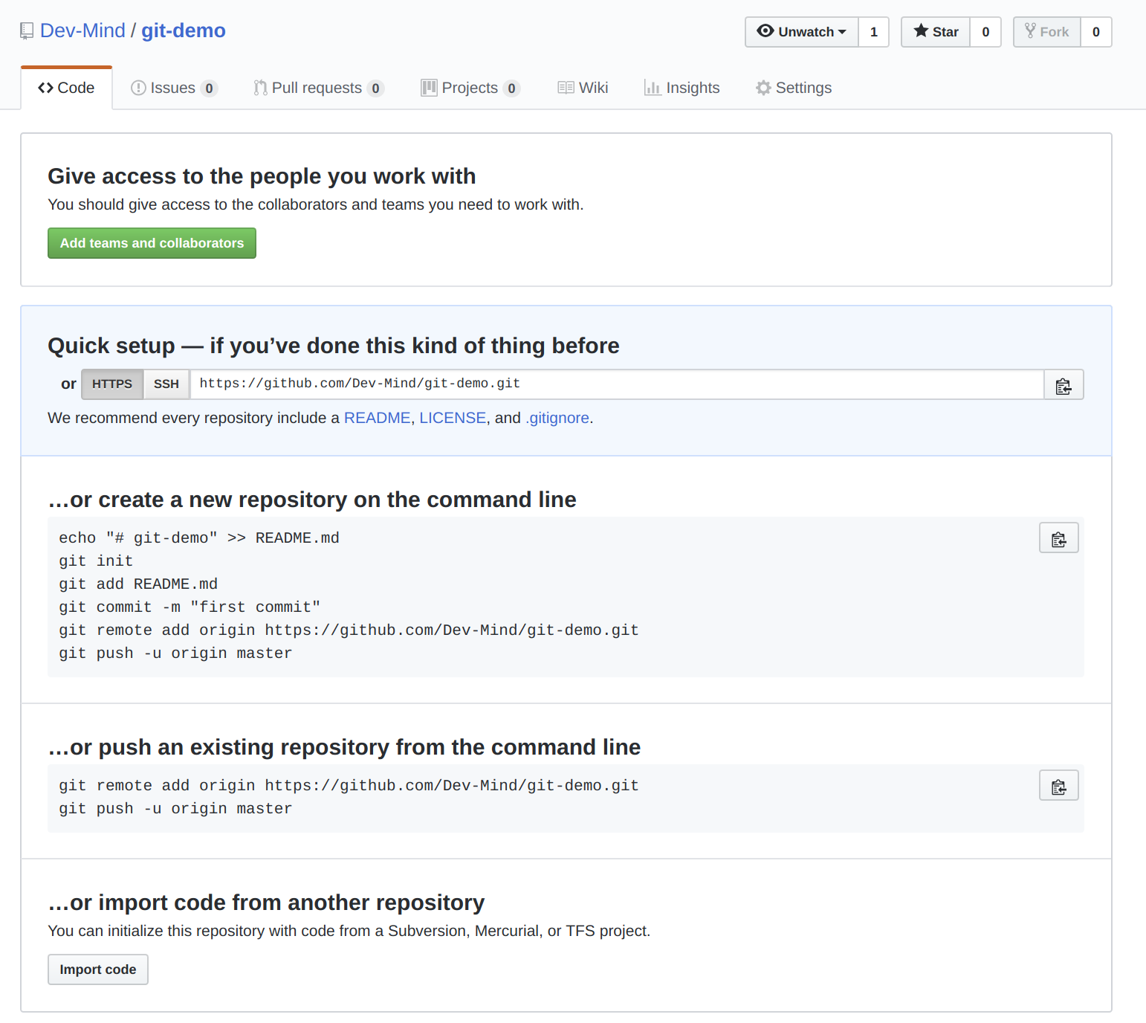Click the star icon on the Star button

[921, 30]
